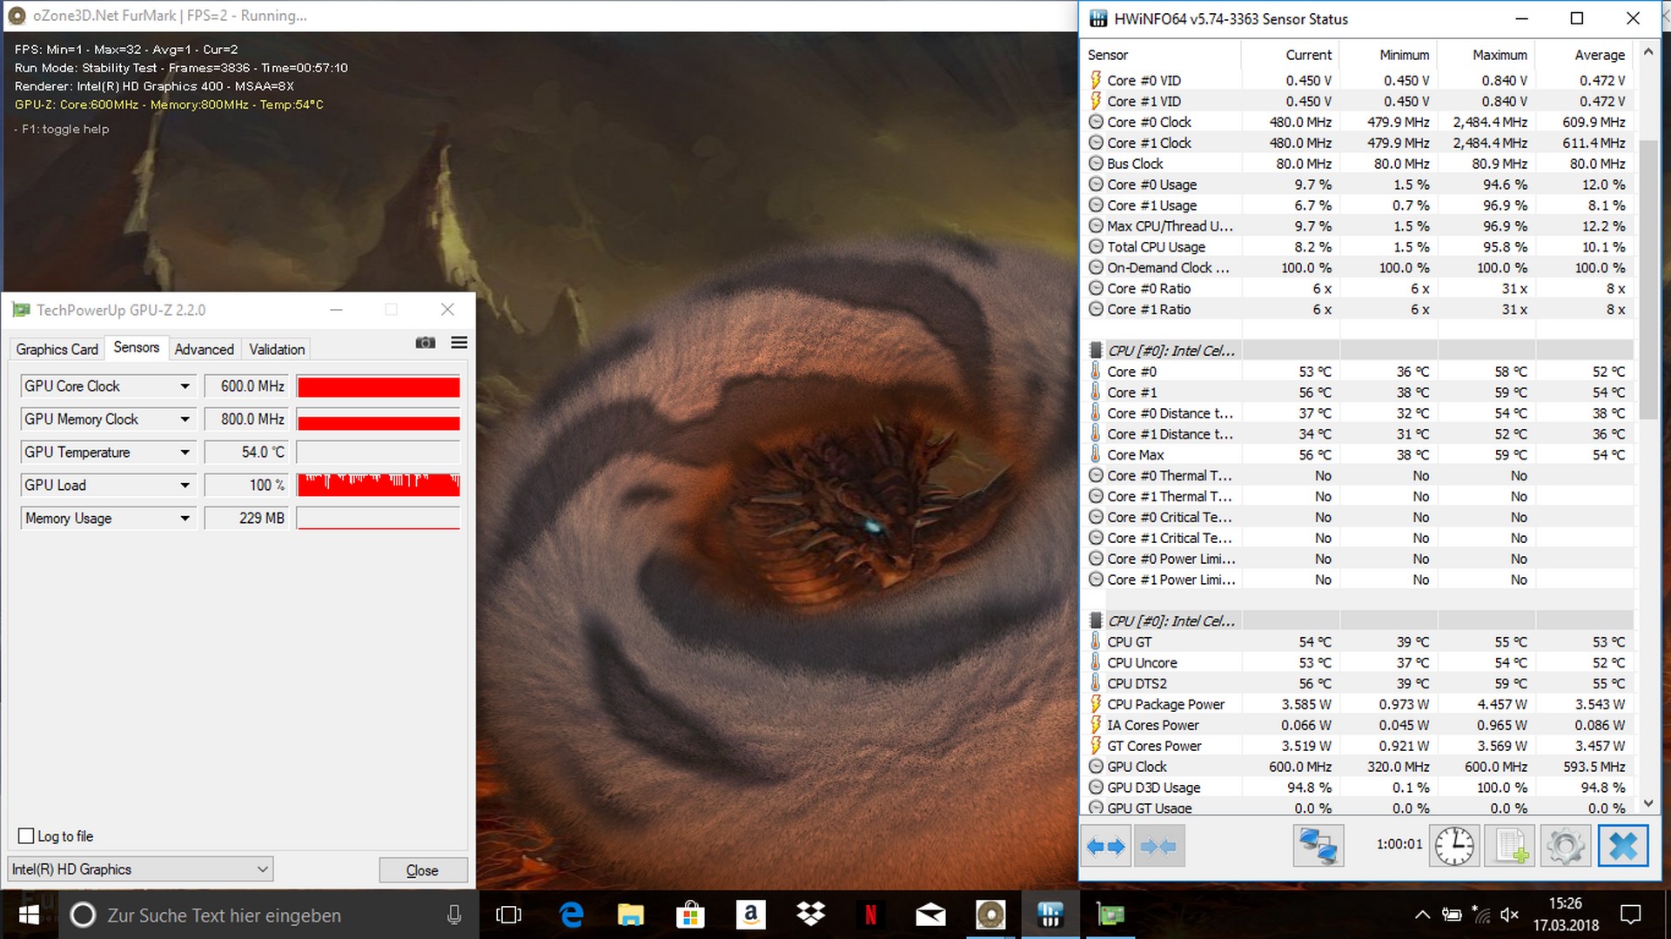Image resolution: width=1671 pixels, height=939 pixels.
Task: Take a GPU-Z screenshot with the camera icon
Action: (x=425, y=343)
